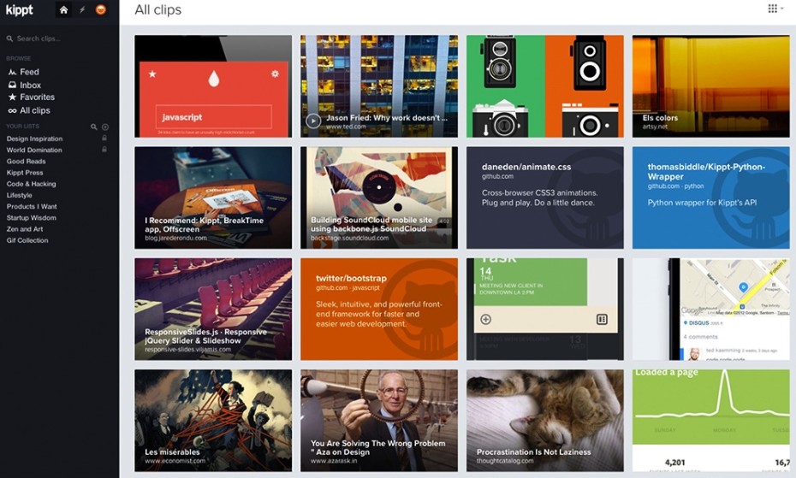Open You Are Solving The Wrong Problem clip
This screenshot has height=478, width=796.
pyautogui.click(x=378, y=421)
